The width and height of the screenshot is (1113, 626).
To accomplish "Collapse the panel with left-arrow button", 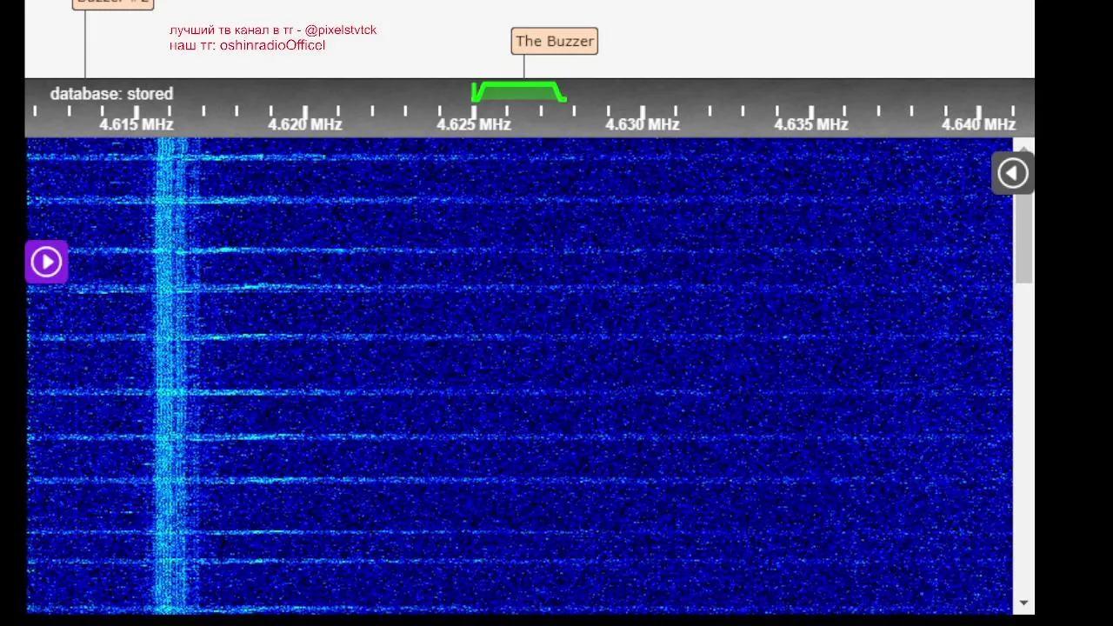I will click(x=1012, y=173).
